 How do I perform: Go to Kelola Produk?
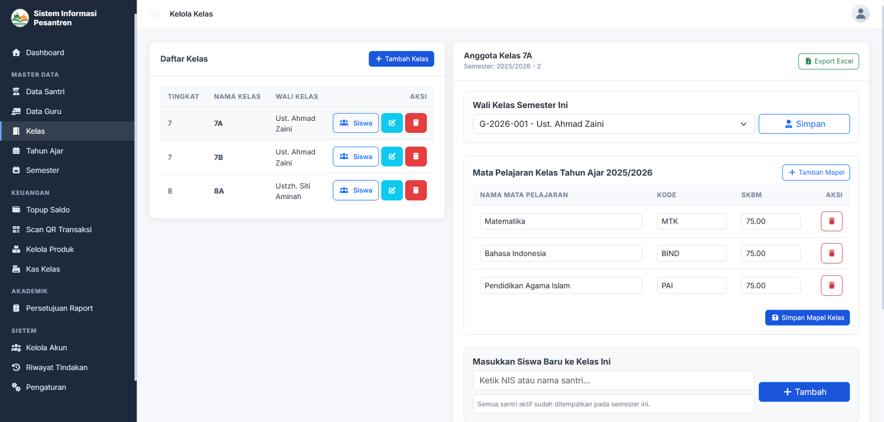67,249
